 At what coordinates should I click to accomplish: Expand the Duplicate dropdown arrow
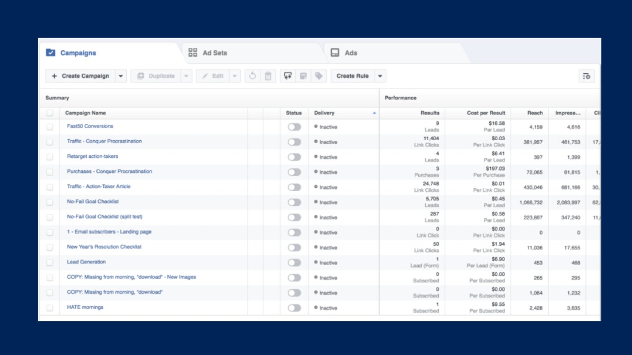(186, 76)
